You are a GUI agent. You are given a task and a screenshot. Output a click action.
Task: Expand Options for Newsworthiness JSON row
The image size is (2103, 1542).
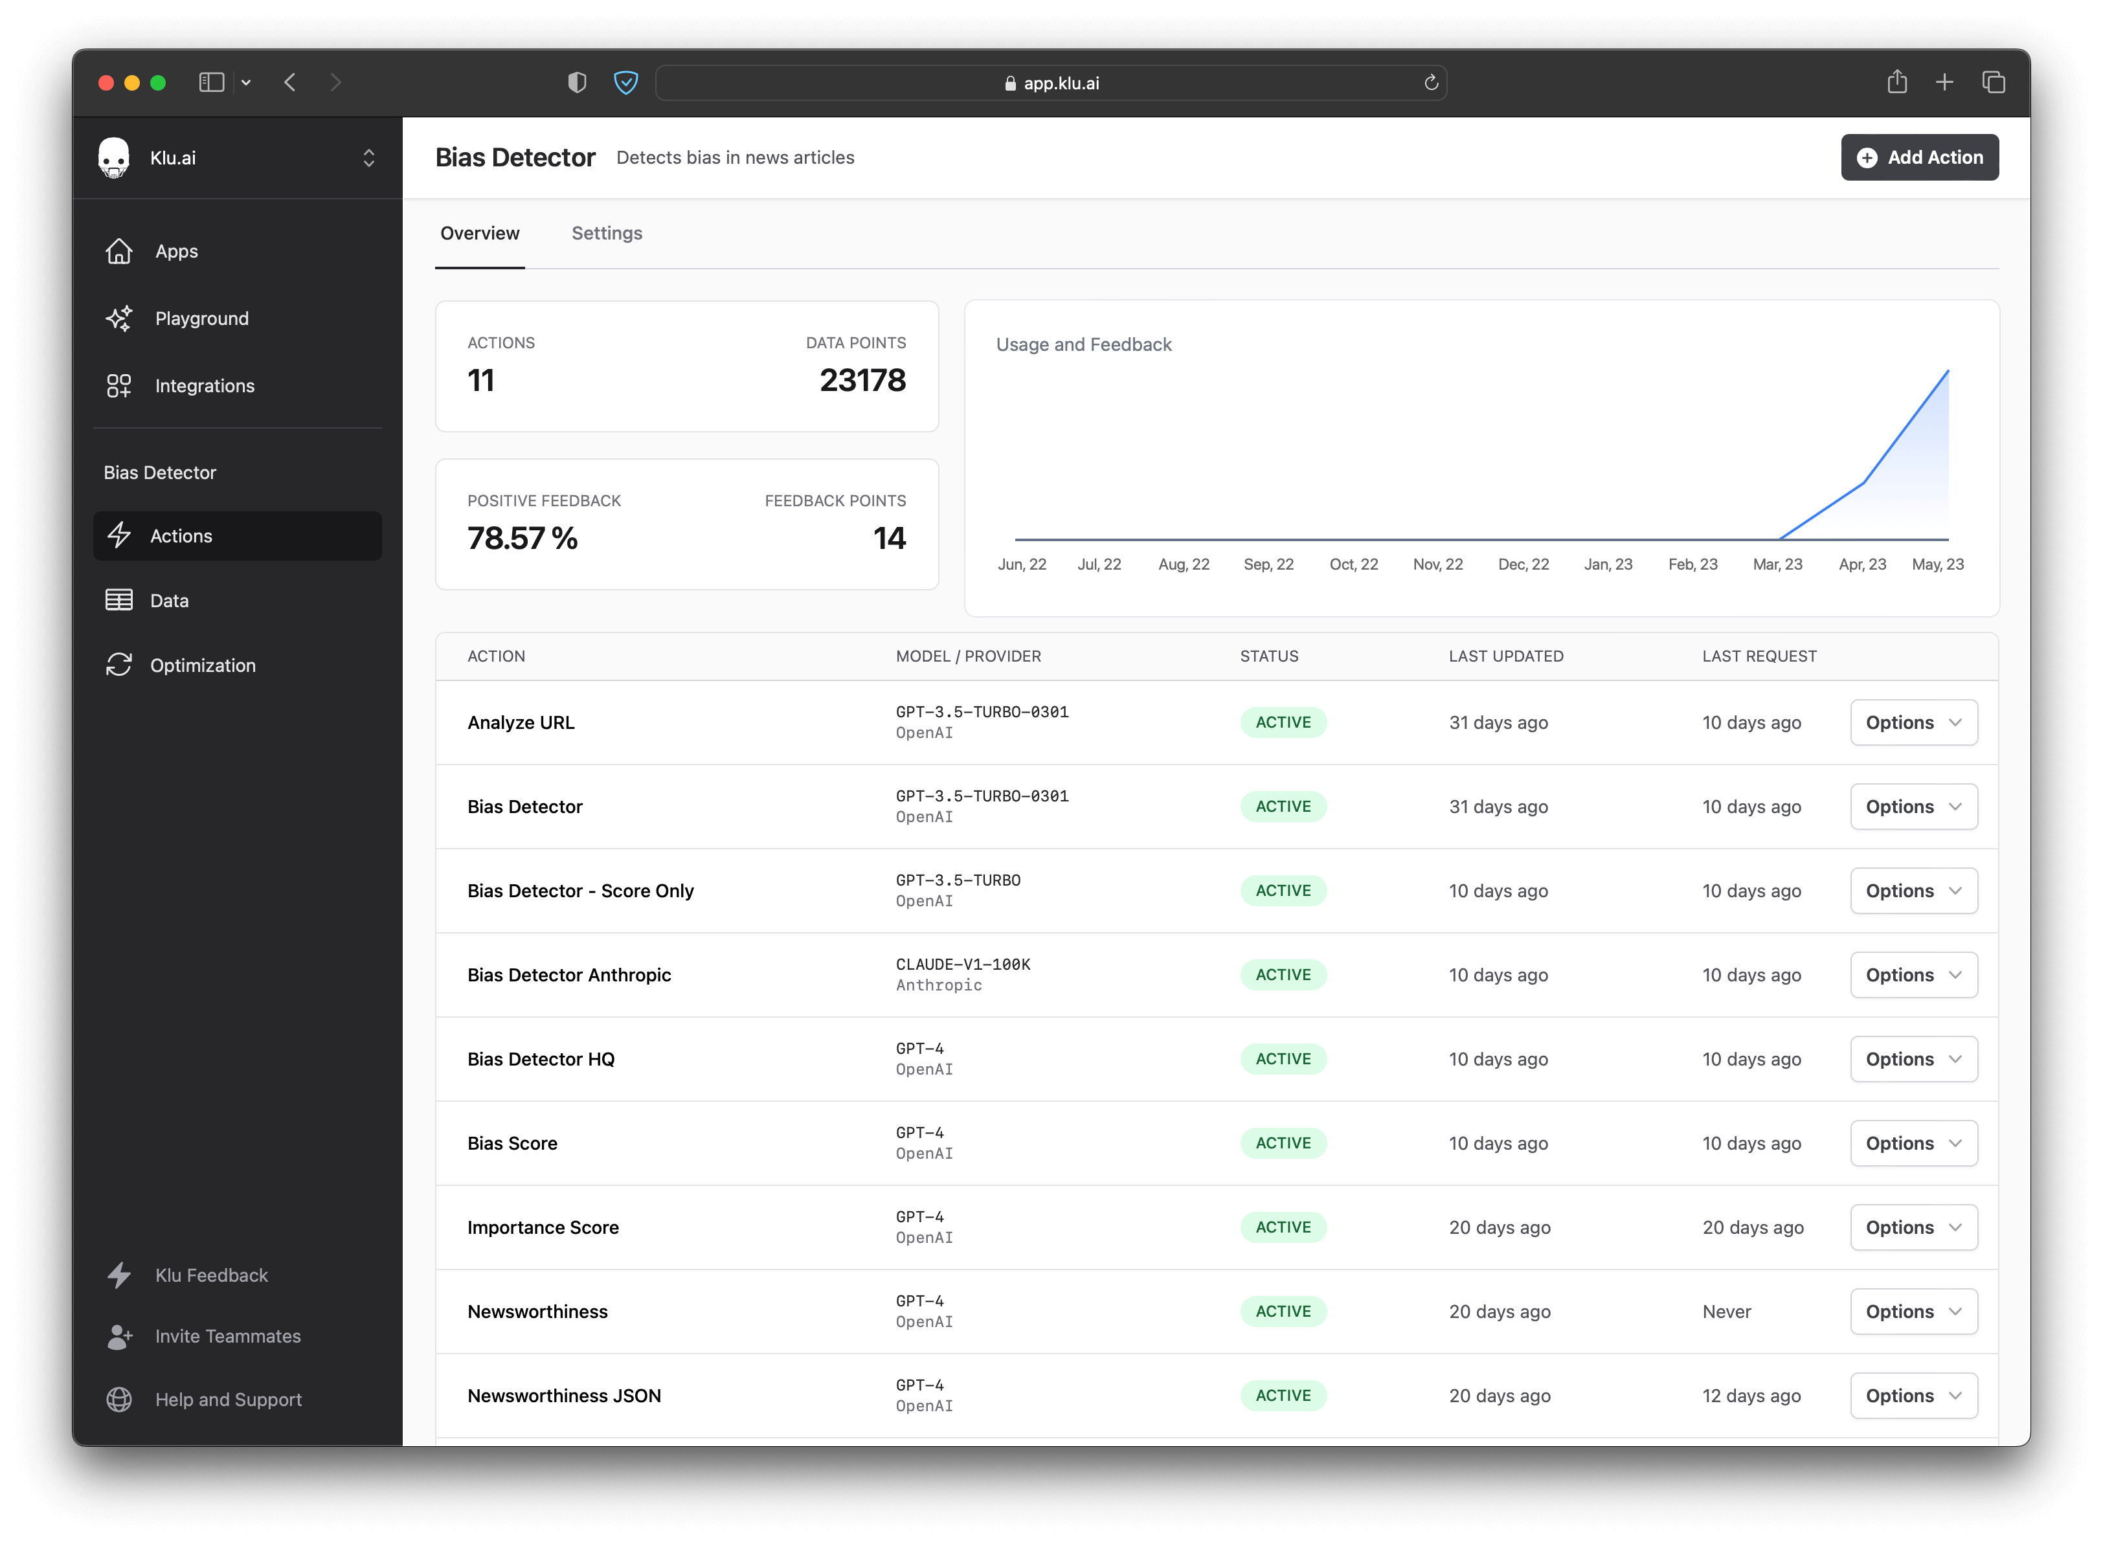pyautogui.click(x=1913, y=1396)
